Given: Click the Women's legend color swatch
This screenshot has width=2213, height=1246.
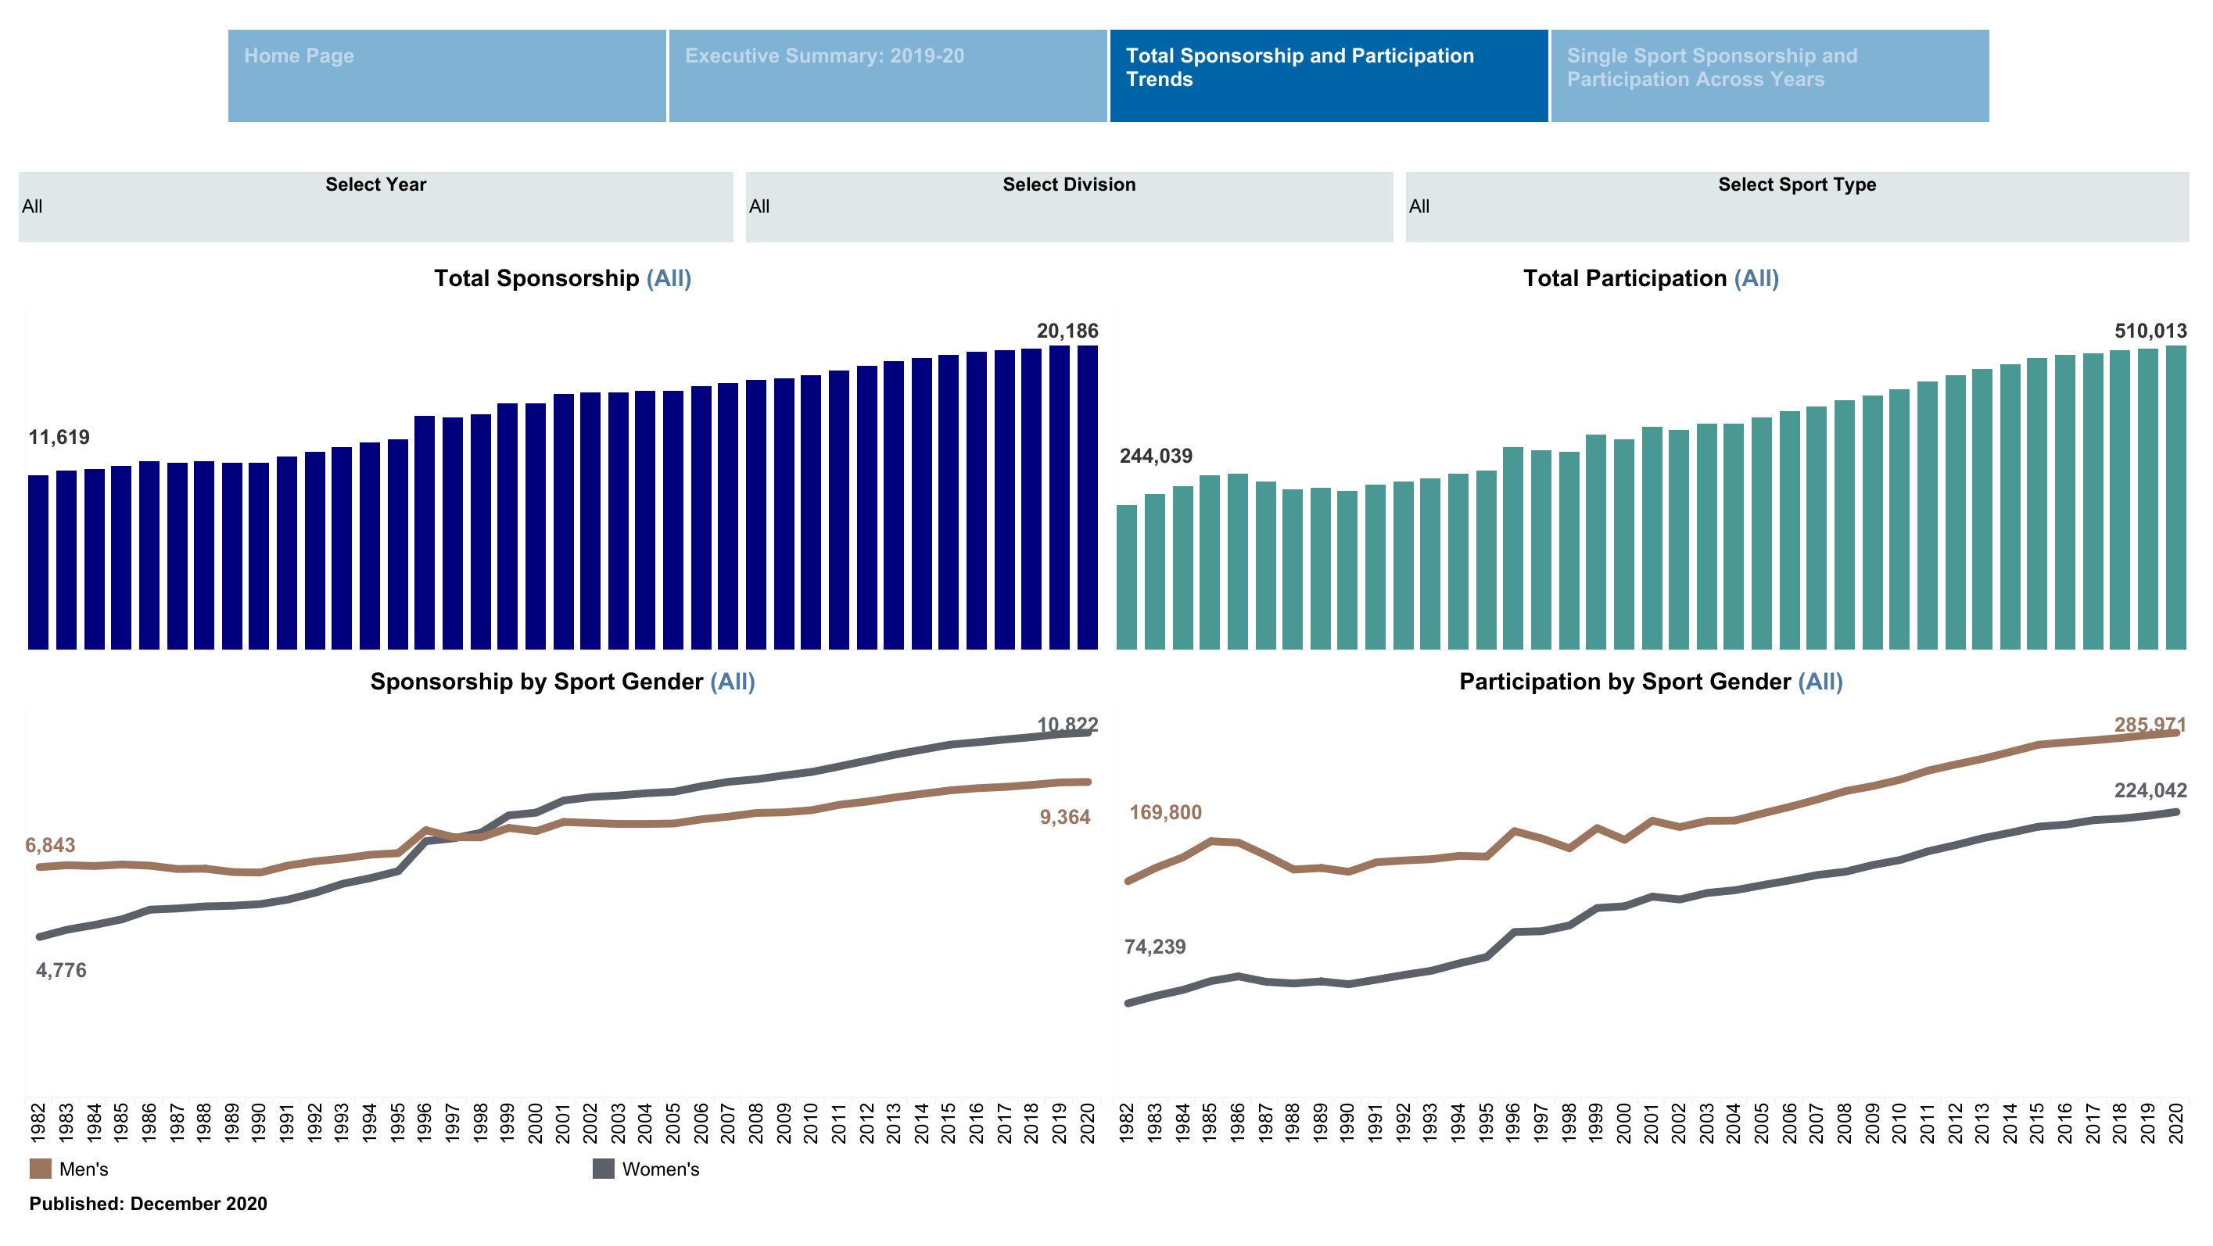Looking at the screenshot, I should click(603, 1169).
